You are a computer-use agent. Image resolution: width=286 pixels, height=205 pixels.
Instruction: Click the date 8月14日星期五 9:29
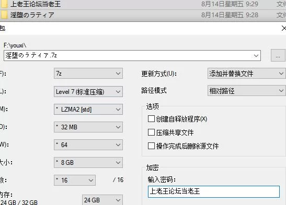pyautogui.click(x=230, y=4)
